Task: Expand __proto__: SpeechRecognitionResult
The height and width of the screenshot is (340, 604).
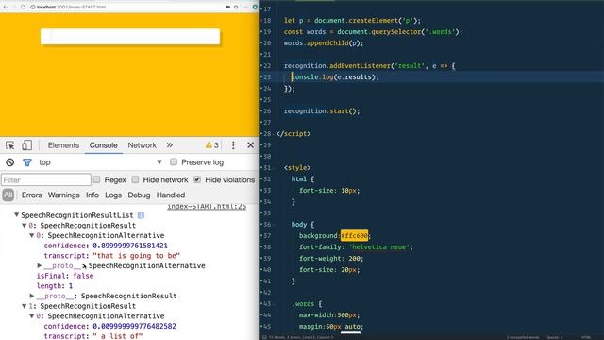Action: pyautogui.click(x=32, y=296)
